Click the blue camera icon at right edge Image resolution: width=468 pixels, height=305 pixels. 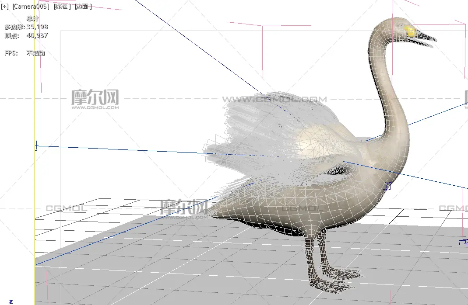[463, 242]
